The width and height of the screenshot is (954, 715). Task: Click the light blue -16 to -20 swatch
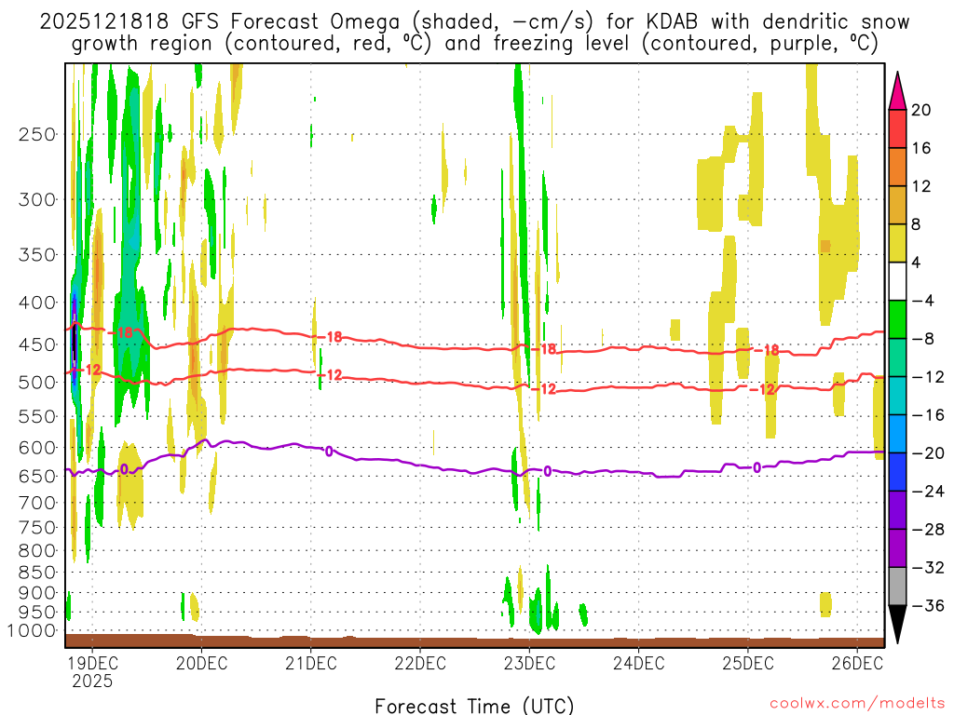click(x=897, y=434)
